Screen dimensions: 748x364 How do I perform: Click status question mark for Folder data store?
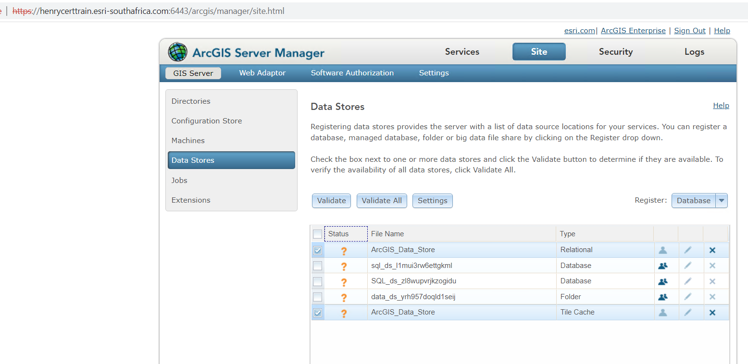click(x=344, y=297)
